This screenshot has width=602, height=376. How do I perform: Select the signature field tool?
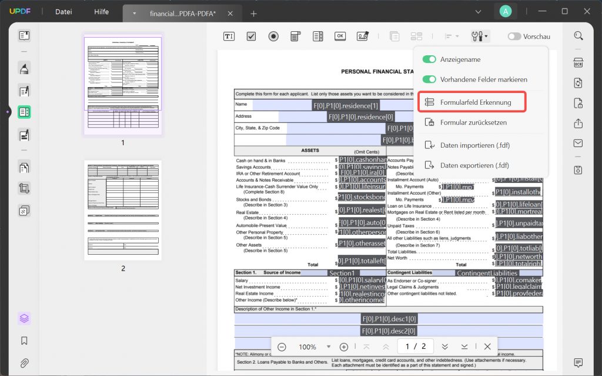click(x=362, y=36)
